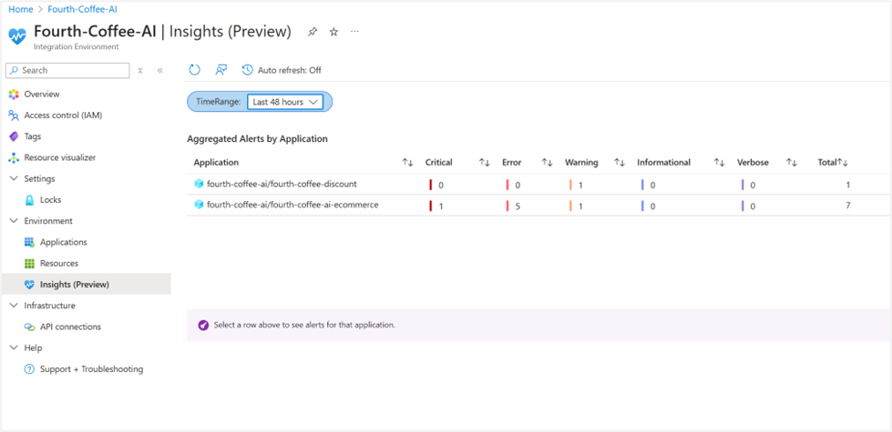Select the fourth-coffee-ai-ecommerce application row

tap(538, 206)
